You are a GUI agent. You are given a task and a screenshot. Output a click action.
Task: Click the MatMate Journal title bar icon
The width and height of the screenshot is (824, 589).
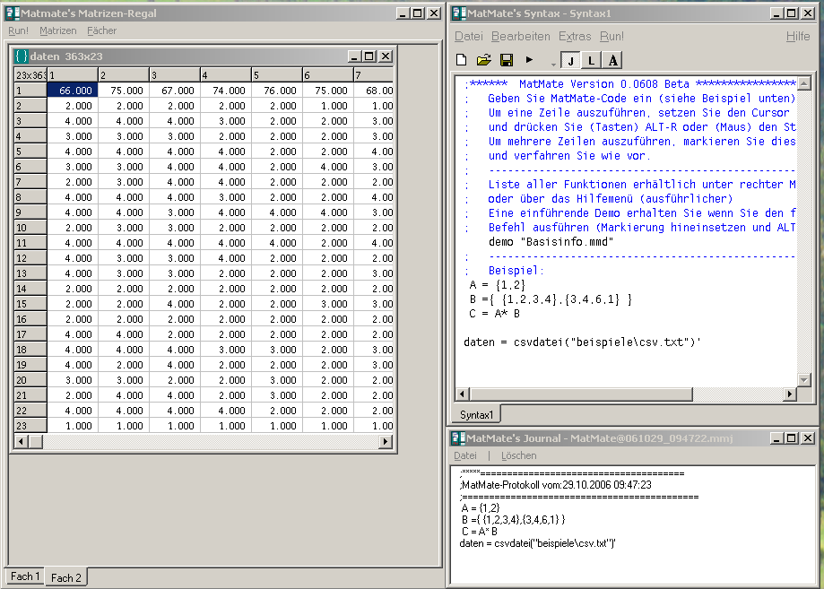[x=457, y=437]
